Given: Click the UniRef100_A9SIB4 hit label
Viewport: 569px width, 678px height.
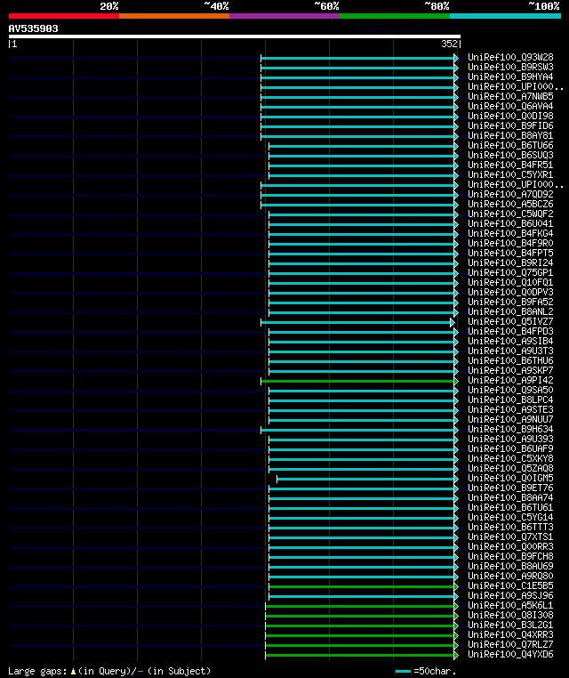Looking at the screenshot, I should (x=510, y=341).
